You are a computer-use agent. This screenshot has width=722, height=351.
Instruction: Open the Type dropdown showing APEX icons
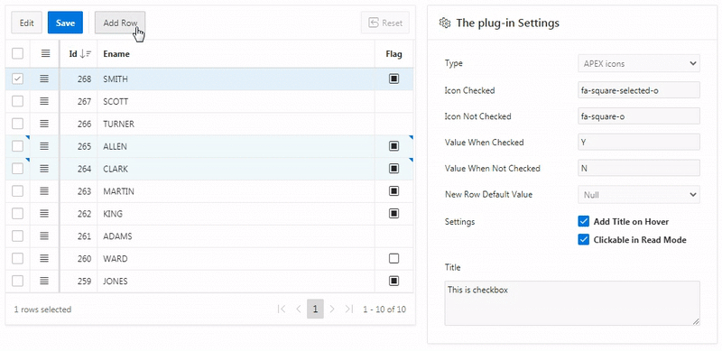click(x=639, y=63)
